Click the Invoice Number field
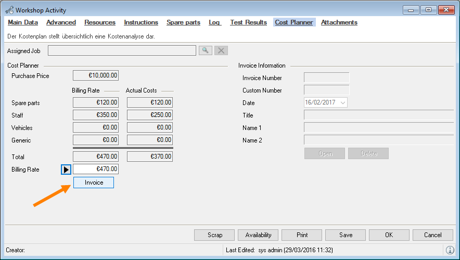460x260 pixels. (x=326, y=78)
